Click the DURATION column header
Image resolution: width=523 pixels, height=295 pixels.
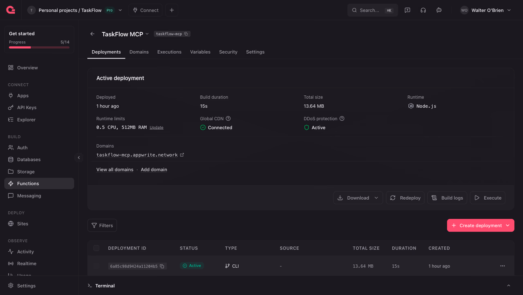click(404, 248)
